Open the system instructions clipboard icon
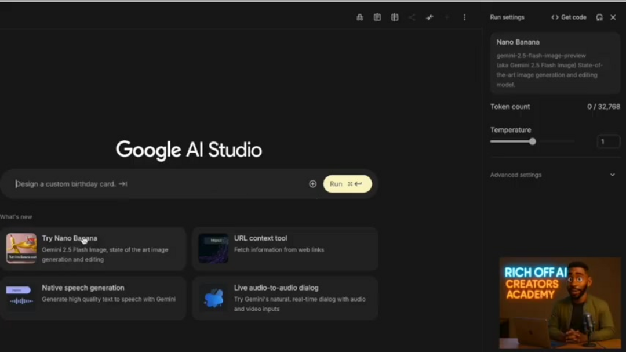 [x=377, y=17]
